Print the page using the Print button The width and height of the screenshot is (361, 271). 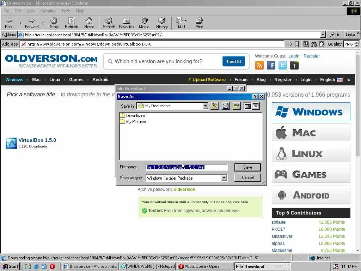point(199,23)
